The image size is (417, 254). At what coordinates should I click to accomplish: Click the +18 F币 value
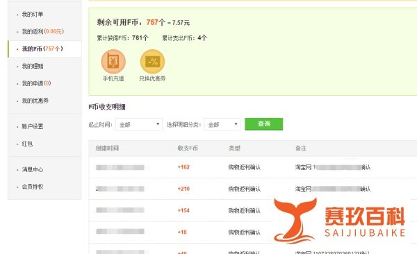pos(182,232)
